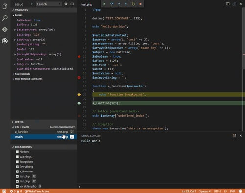Image resolution: width=245 pixels, height=193 pixels.
Task: Open the Explorer view in activity bar
Action: [x=5, y=6]
